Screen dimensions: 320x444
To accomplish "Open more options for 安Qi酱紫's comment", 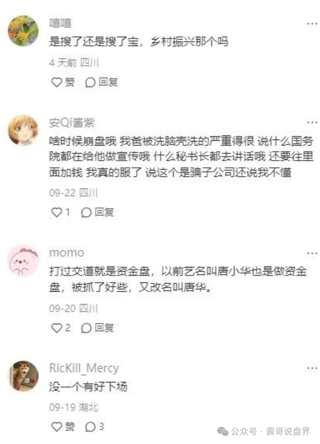I will 312,122.
